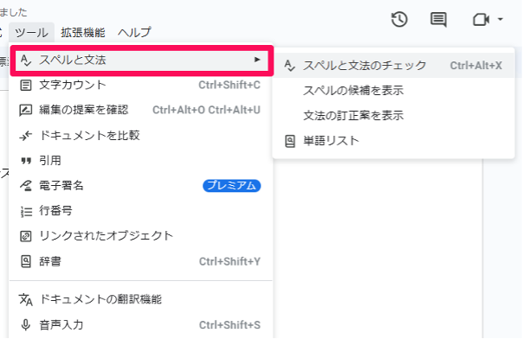Image resolution: width=523 pixels, height=339 pixels.
Task: Open version history clock icon
Action: [399, 20]
